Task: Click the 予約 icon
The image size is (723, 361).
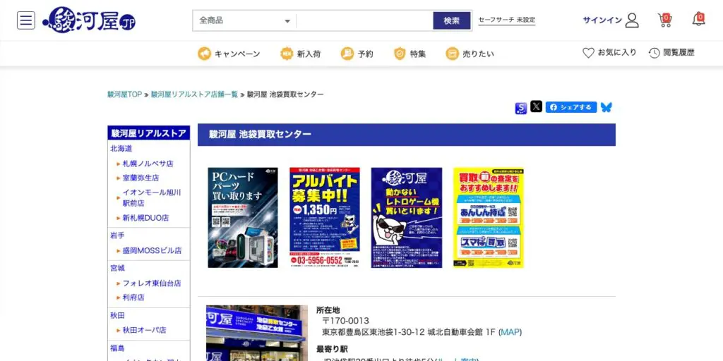Action: (x=347, y=54)
